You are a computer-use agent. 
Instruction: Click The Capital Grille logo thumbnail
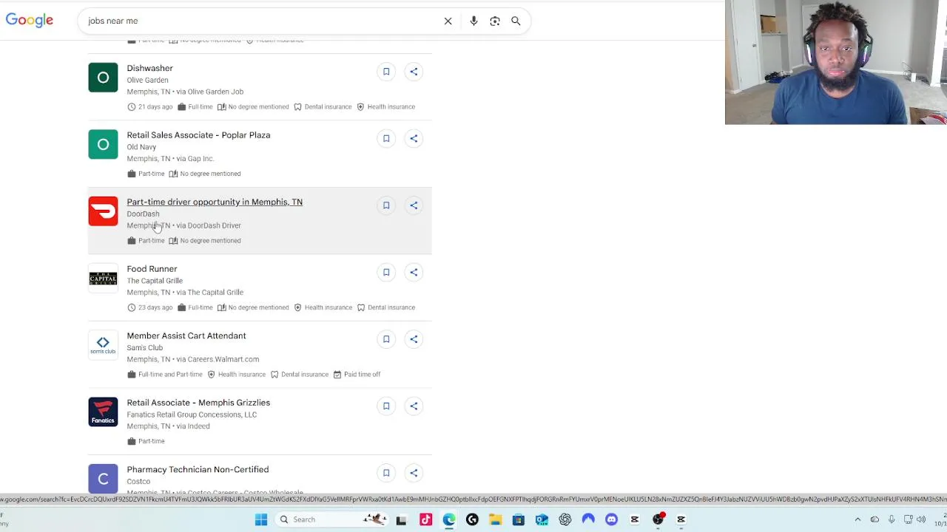tap(103, 278)
